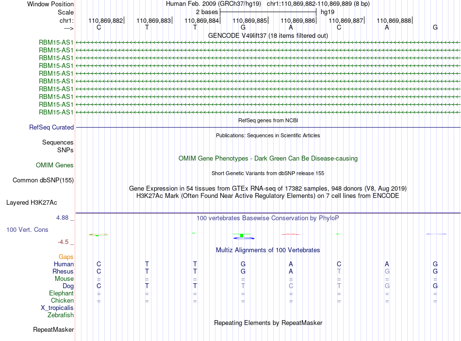
Task: Click the Window Position label
Action: click(50, 4)
